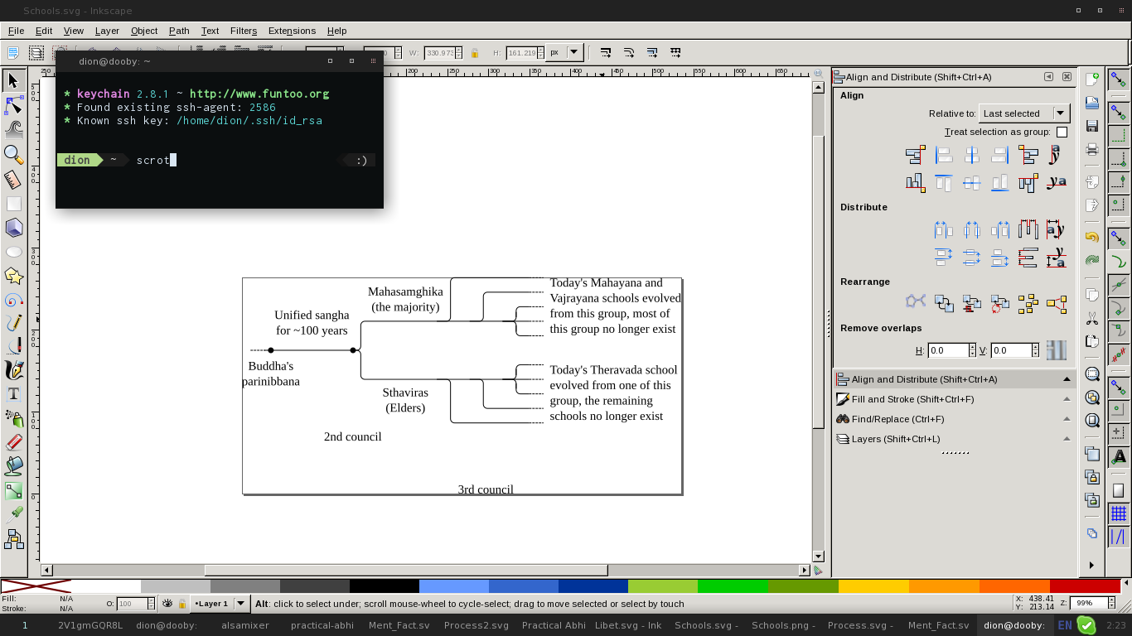Collapse Align and Distribute panel tab

(x=1067, y=379)
